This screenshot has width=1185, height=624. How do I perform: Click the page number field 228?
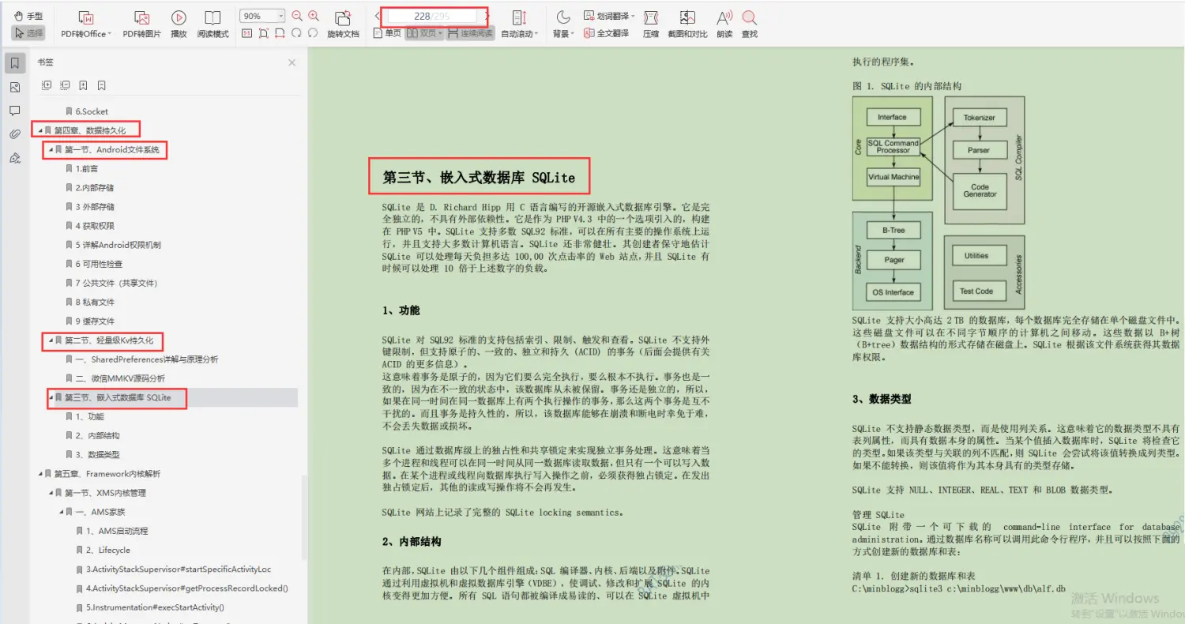pyautogui.click(x=432, y=16)
